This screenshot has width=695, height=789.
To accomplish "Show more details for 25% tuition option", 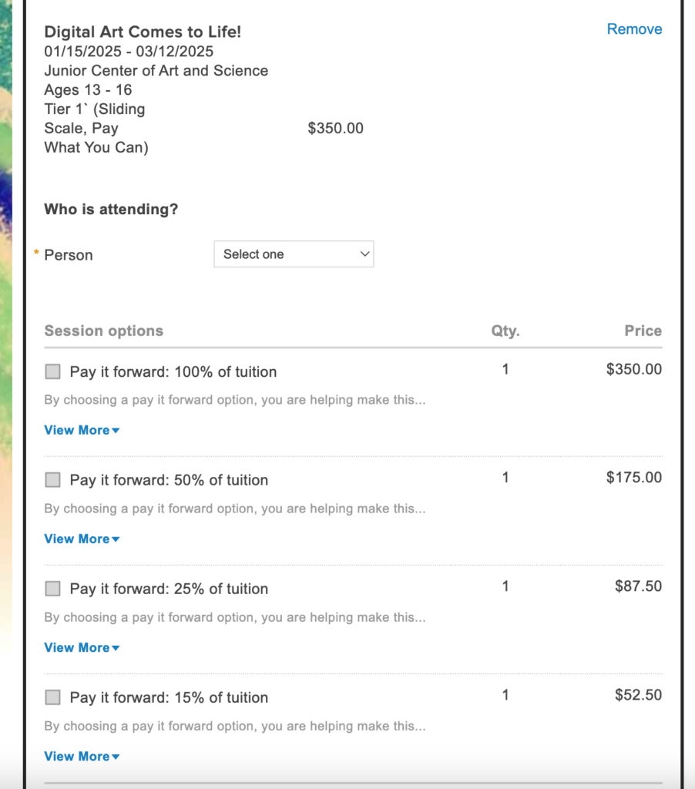I will coord(82,647).
